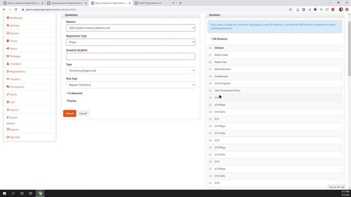
Task: Open Cortana circle on taskbar
Action: point(22,193)
